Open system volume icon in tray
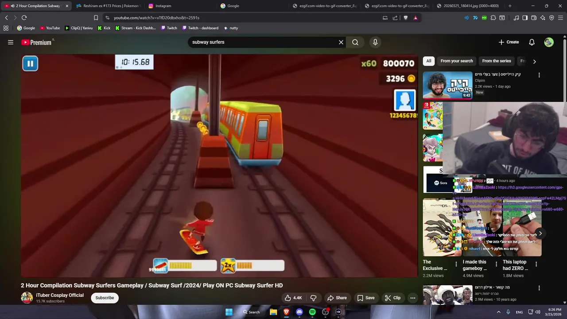The image size is (567, 319). [x=538, y=312]
